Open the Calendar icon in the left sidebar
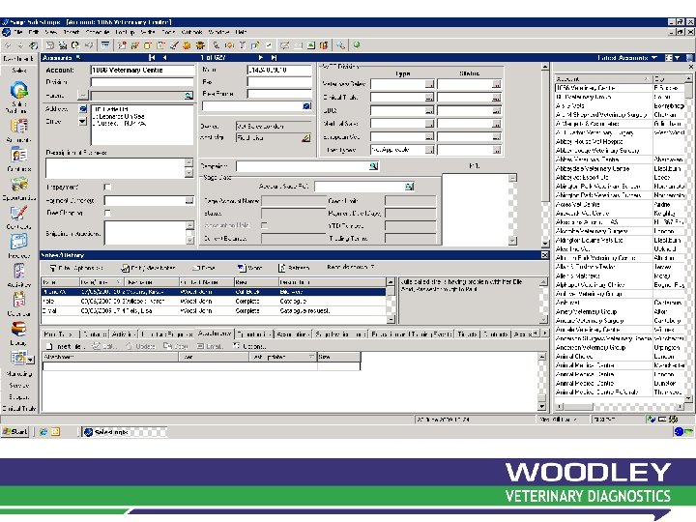Screen dimensions: 696x522 click(18, 300)
